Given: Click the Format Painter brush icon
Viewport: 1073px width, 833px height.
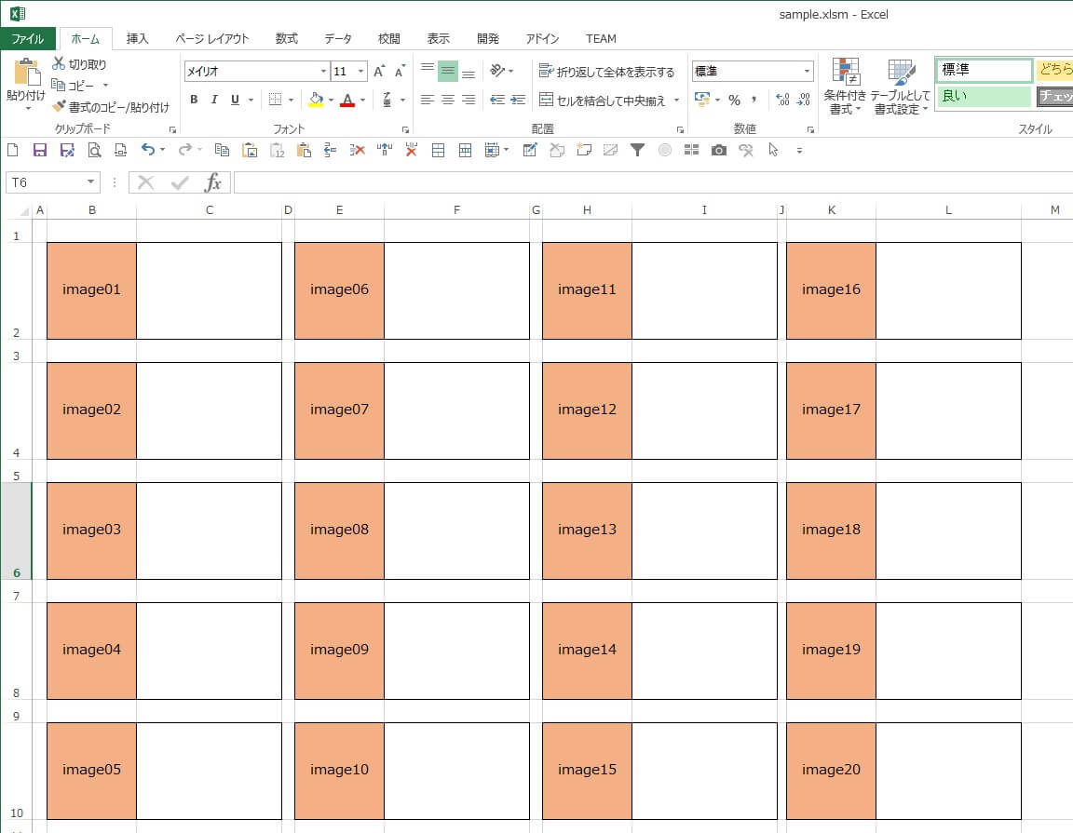Looking at the screenshot, I should [x=60, y=107].
